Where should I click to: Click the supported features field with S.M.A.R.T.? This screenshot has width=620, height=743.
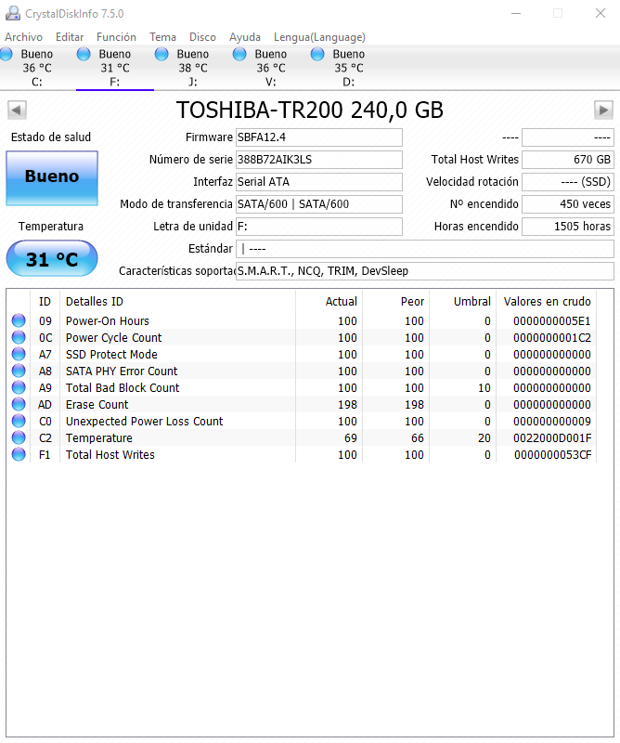coord(425,271)
